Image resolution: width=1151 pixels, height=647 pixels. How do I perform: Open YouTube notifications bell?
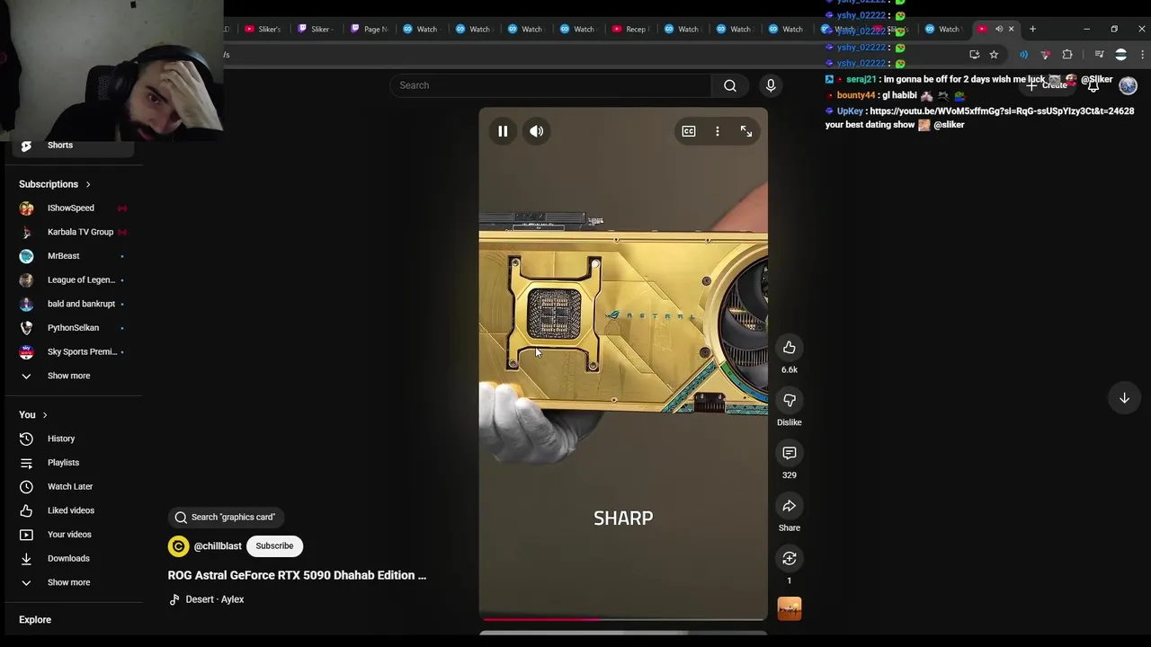(1093, 86)
